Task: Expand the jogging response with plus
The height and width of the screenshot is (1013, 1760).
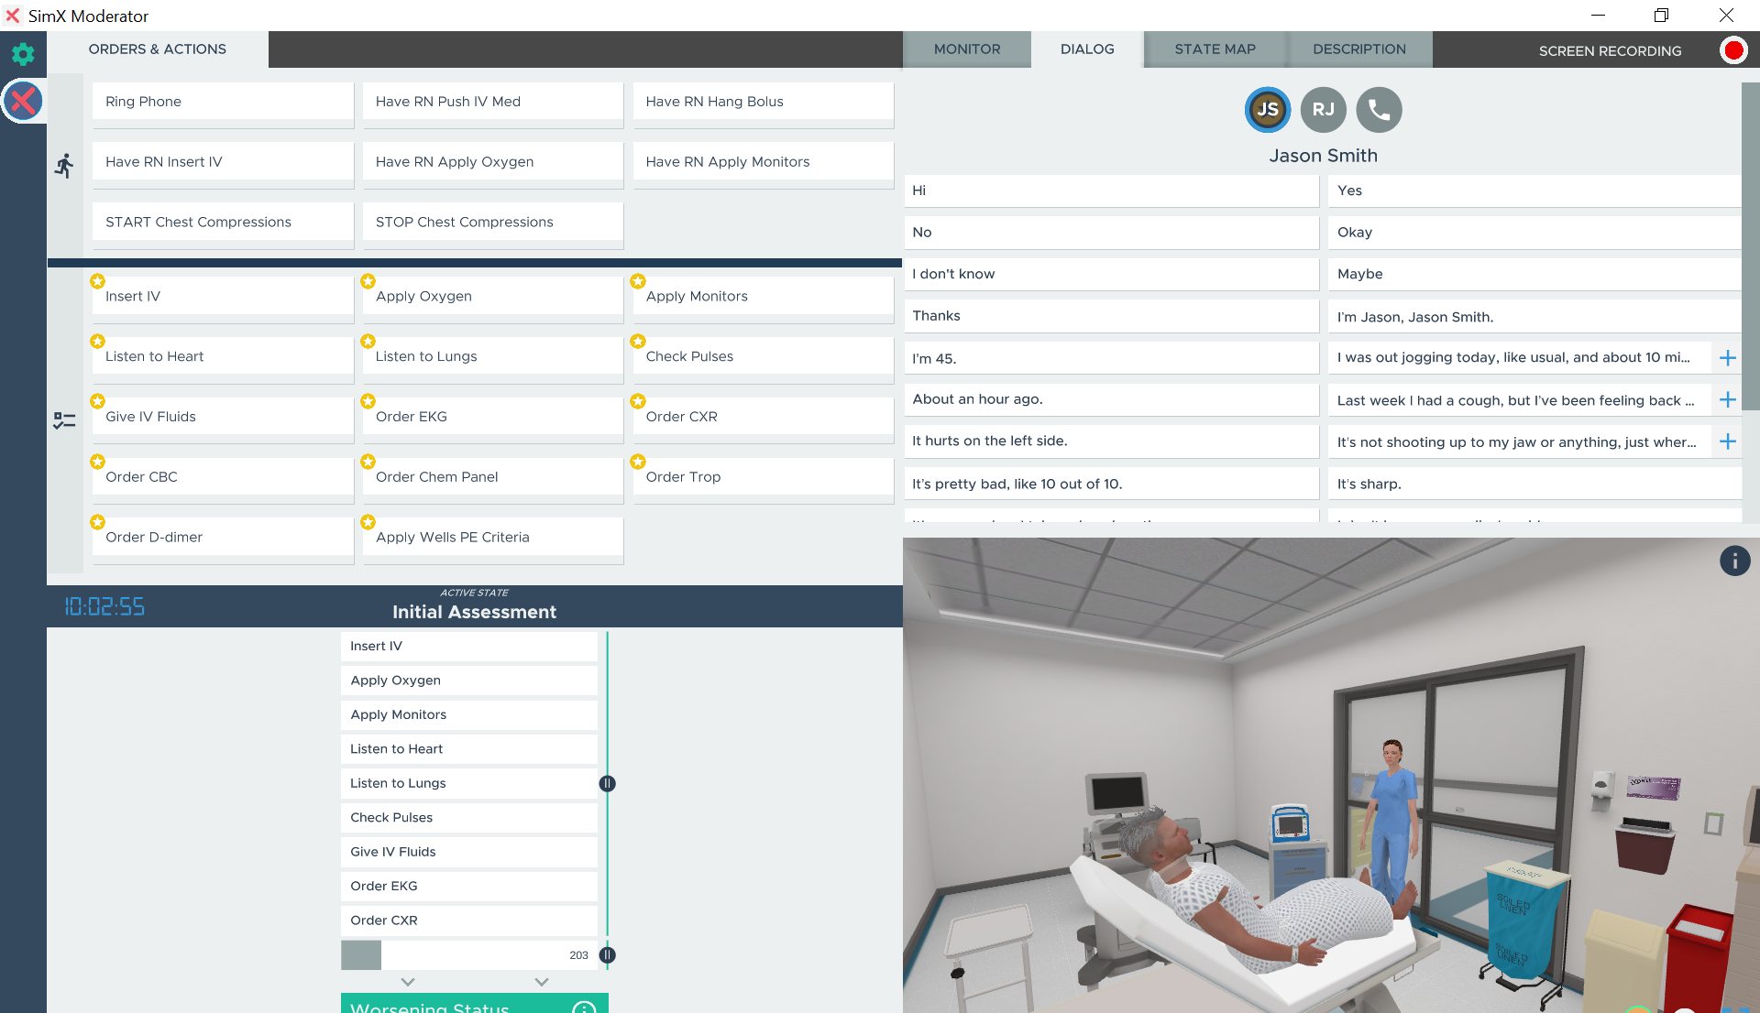Action: tap(1728, 358)
